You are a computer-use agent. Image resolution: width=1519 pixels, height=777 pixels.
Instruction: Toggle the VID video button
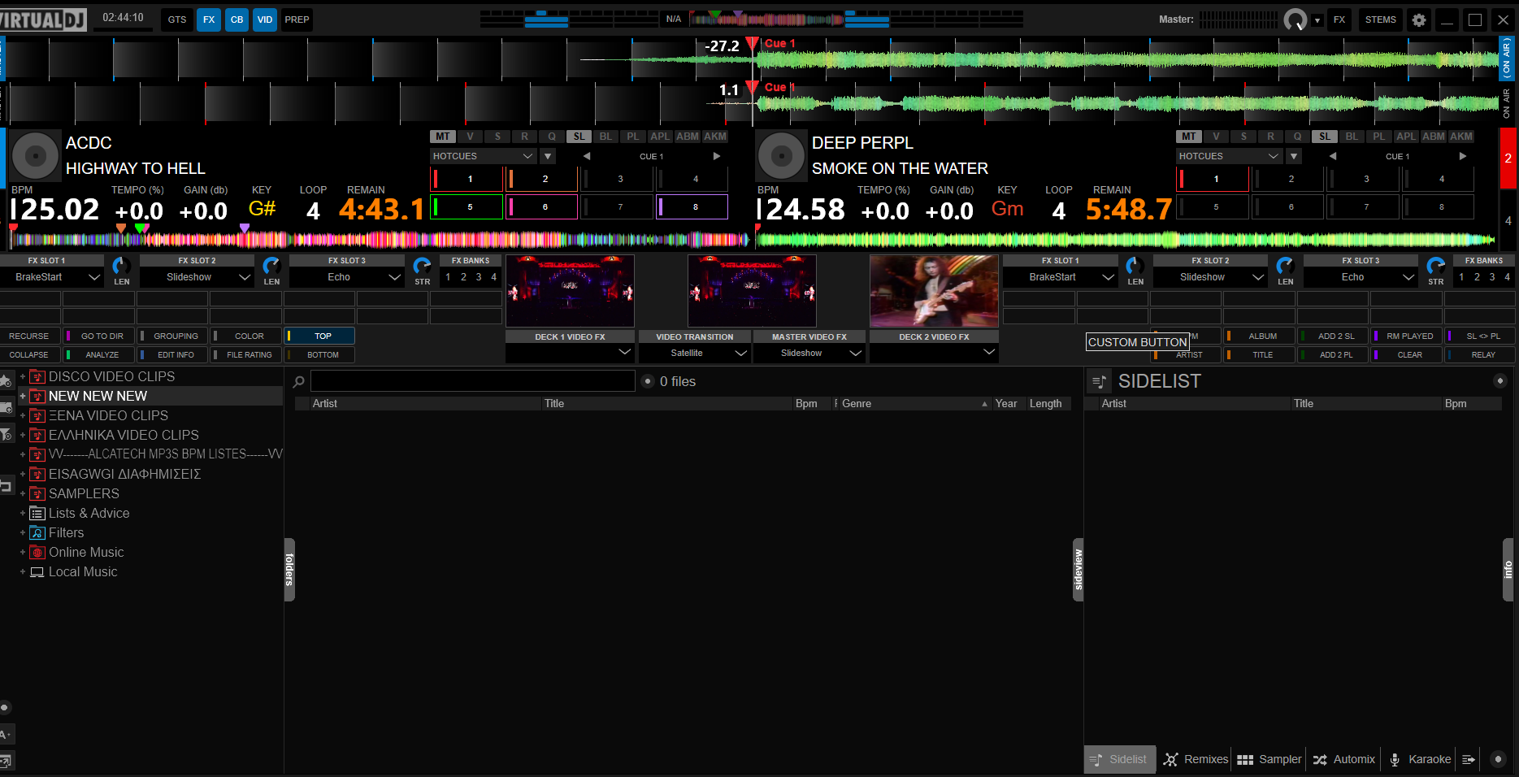pos(265,20)
